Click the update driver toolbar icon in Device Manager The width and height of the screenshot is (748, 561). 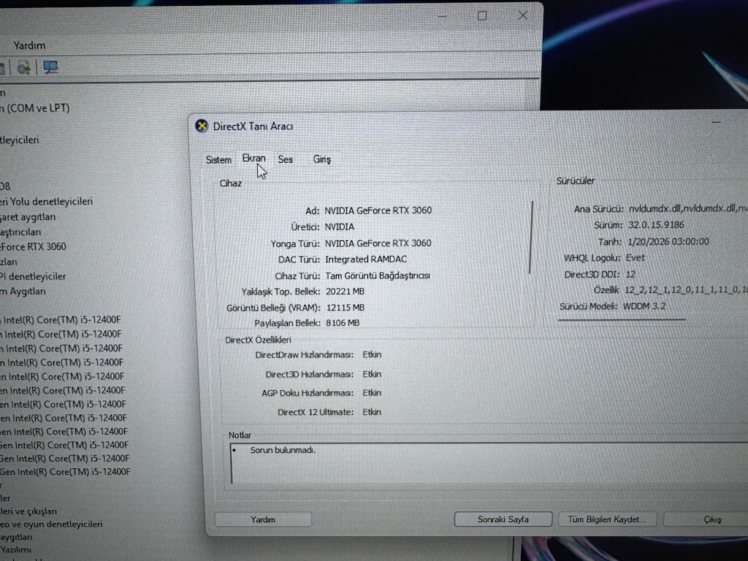click(23, 67)
